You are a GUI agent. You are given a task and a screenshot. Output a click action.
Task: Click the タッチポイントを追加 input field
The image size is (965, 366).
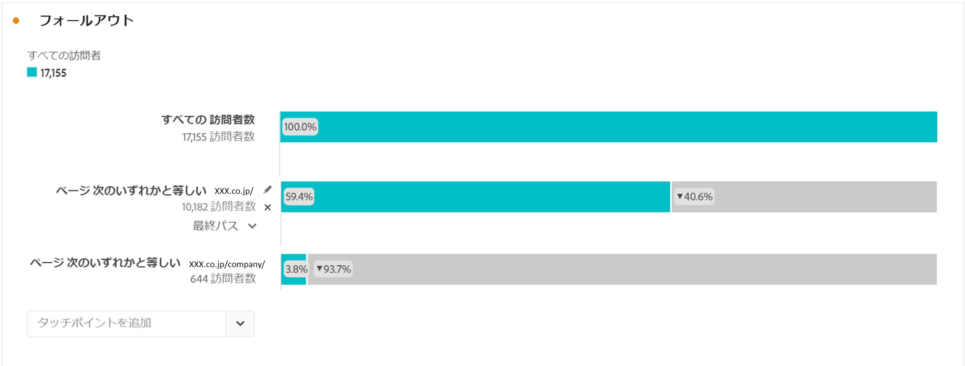click(x=126, y=324)
